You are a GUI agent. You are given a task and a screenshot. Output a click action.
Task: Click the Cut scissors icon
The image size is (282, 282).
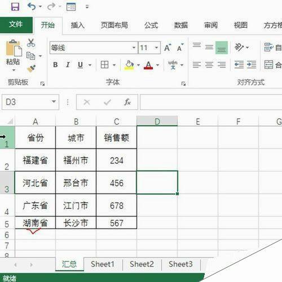pyautogui.click(x=31, y=43)
